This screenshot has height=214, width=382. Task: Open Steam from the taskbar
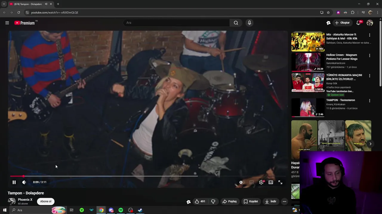140,210
